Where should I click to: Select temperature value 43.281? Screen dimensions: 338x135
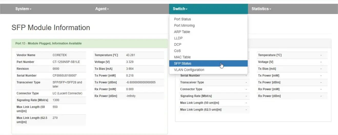coord(131,55)
